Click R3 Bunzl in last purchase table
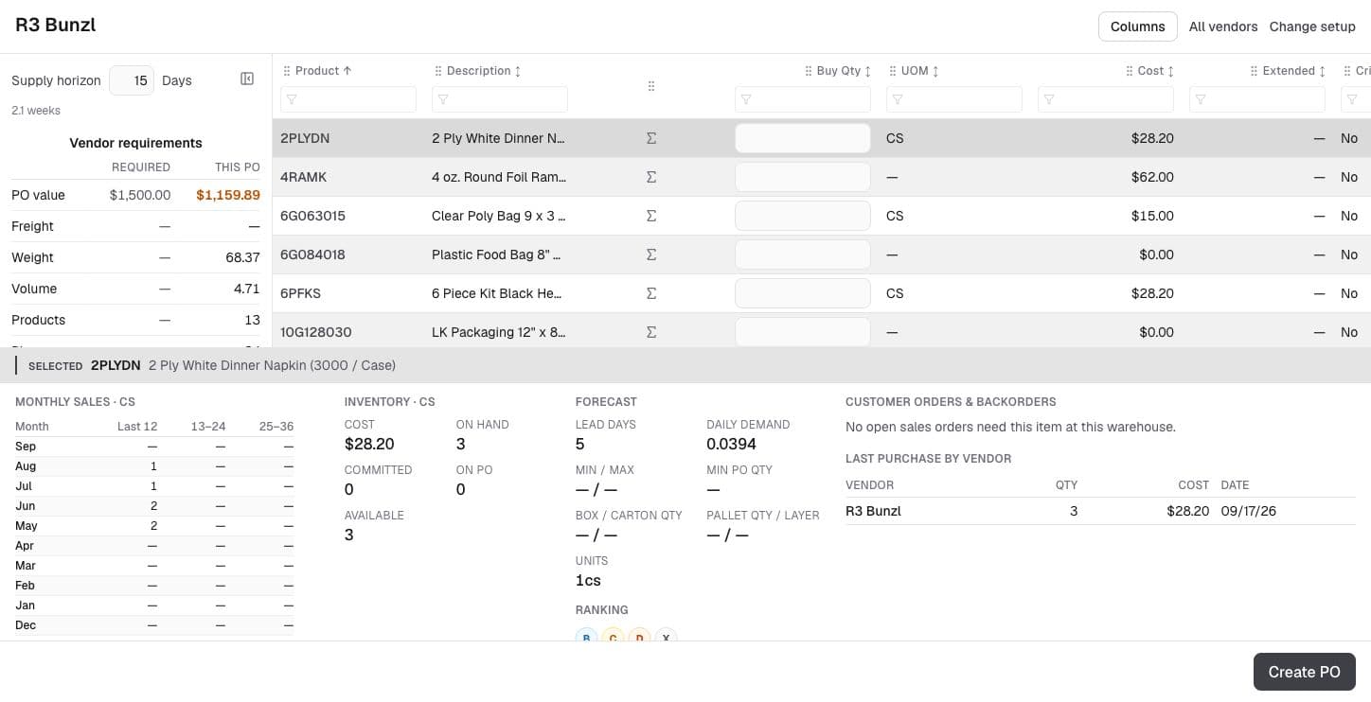 873,511
